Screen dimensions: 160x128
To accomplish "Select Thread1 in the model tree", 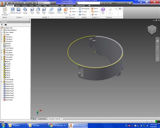I will tap(8, 64).
